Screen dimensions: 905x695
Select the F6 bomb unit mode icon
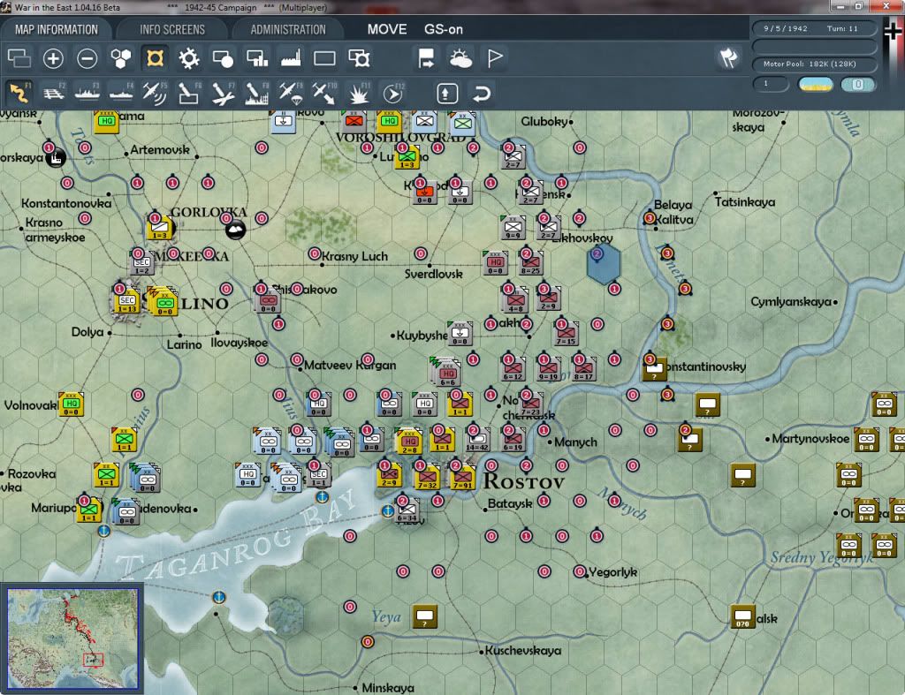189,93
